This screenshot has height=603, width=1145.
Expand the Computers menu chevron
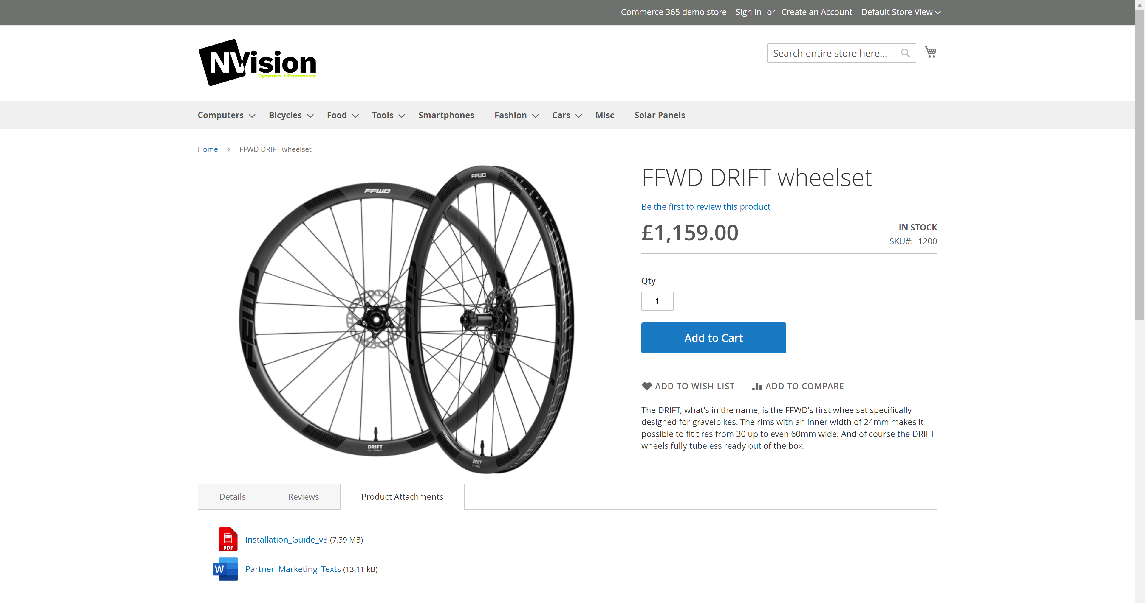pyautogui.click(x=252, y=116)
